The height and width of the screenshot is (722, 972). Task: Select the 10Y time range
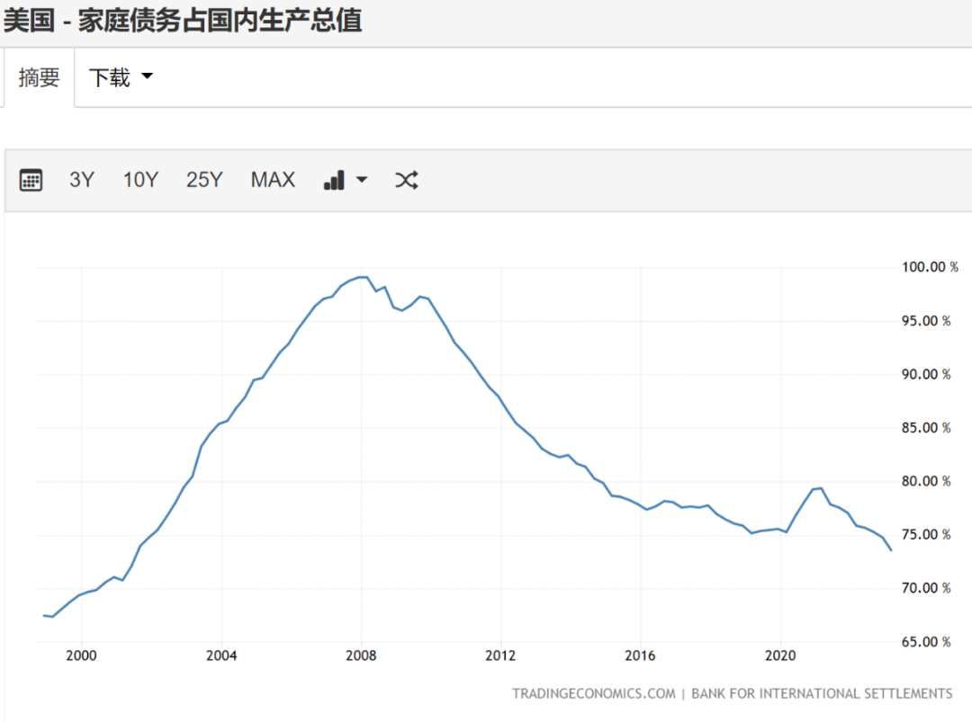(x=140, y=180)
